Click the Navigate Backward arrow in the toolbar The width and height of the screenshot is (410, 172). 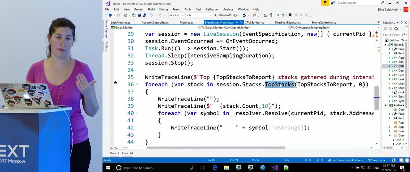[x=110, y=15]
